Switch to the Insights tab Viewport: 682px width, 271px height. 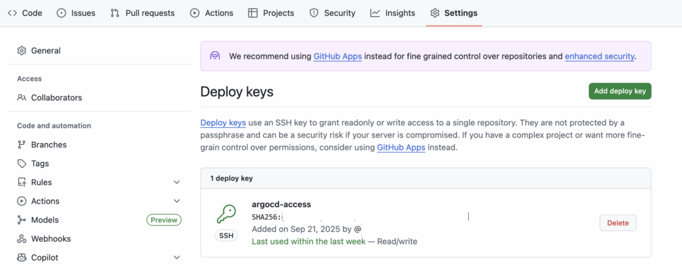(x=392, y=13)
